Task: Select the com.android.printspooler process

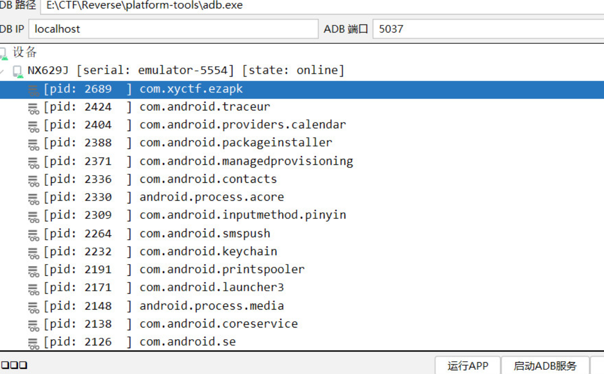Action: tap(222, 270)
